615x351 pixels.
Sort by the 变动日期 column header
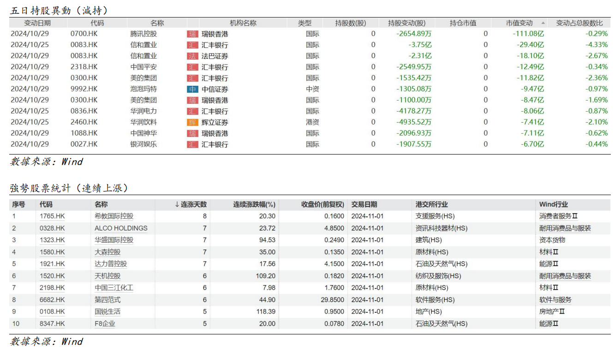(38, 23)
